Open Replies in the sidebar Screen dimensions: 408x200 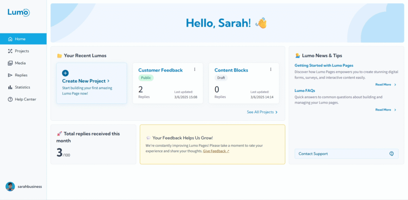point(24,75)
